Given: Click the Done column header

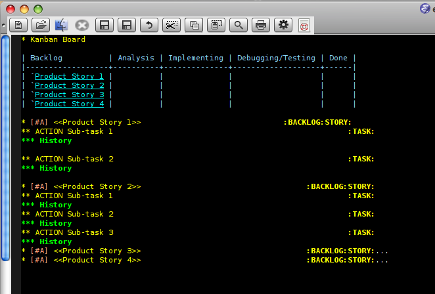Looking at the screenshot, I should pyautogui.click(x=338, y=58).
